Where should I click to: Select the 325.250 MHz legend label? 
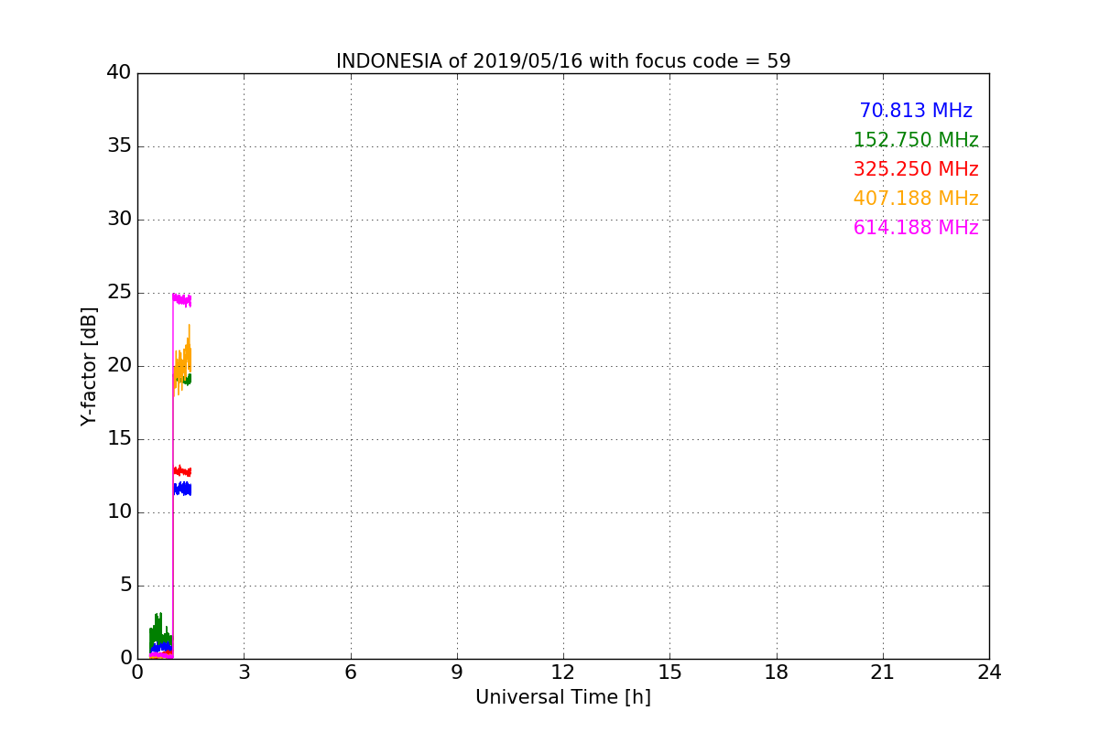[916, 169]
